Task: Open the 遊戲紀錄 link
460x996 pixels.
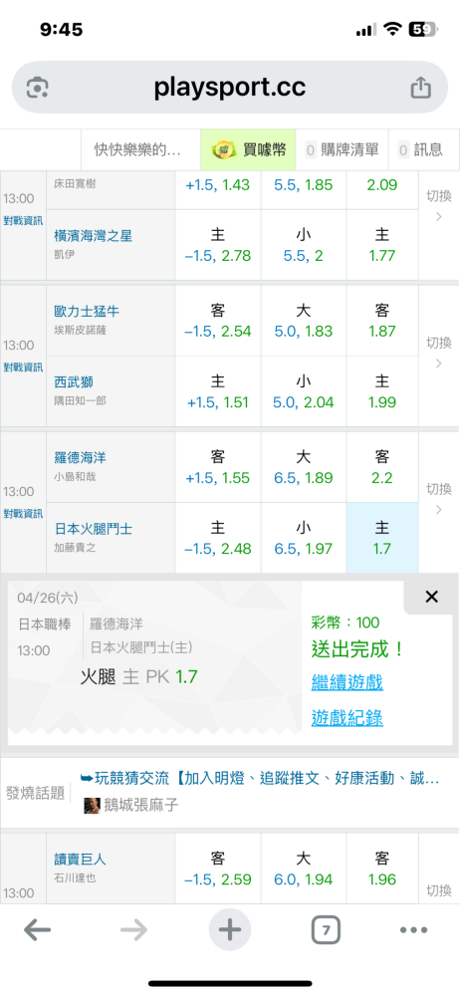Action: click(x=346, y=718)
